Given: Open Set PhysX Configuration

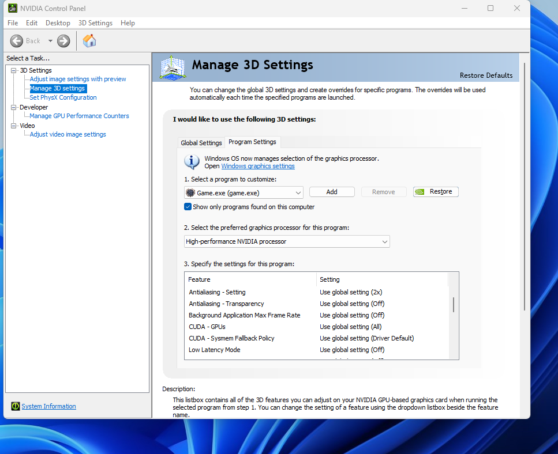Looking at the screenshot, I should coord(63,97).
